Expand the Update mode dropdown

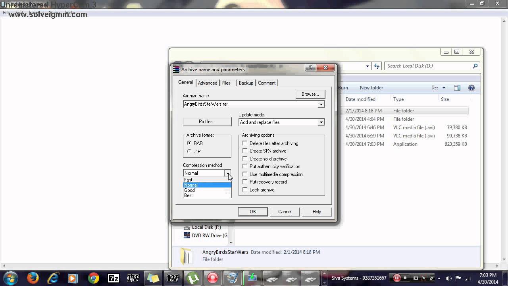[321, 122]
